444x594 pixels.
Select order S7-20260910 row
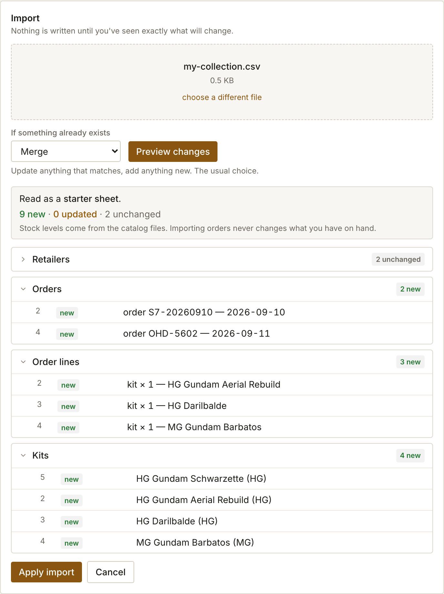(222, 312)
